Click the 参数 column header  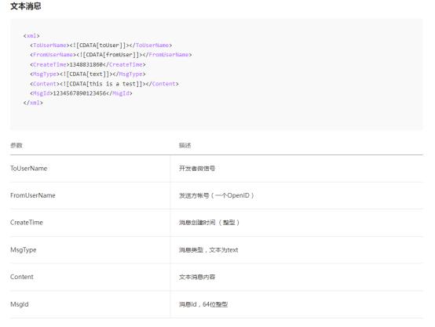coord(16,145)
